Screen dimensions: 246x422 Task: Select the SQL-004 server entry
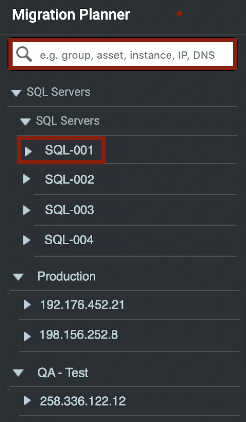click(x=69, y=240)
